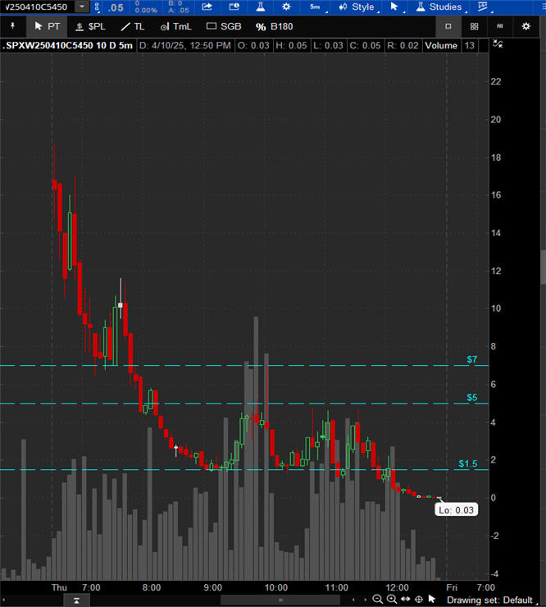Open the 'Drawing set: Default' menu

tap(492, 600)
